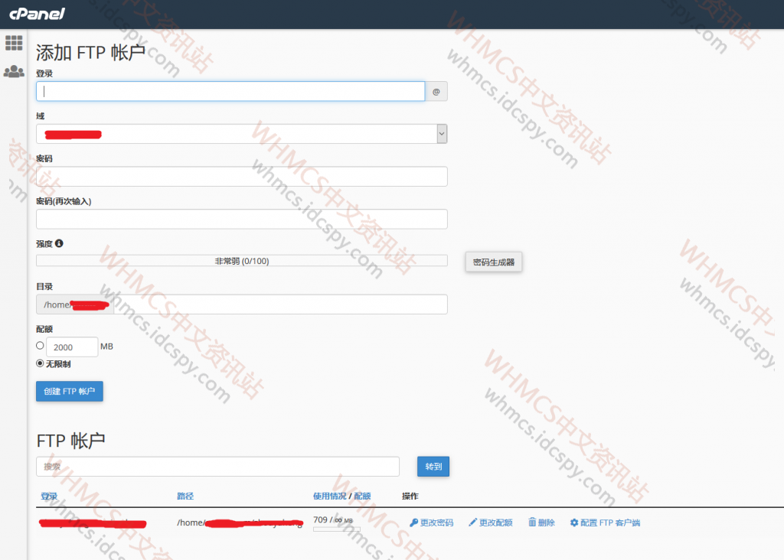Open the apps grid icon in sidebar
784x560 pixels.
tap(14, 43)
